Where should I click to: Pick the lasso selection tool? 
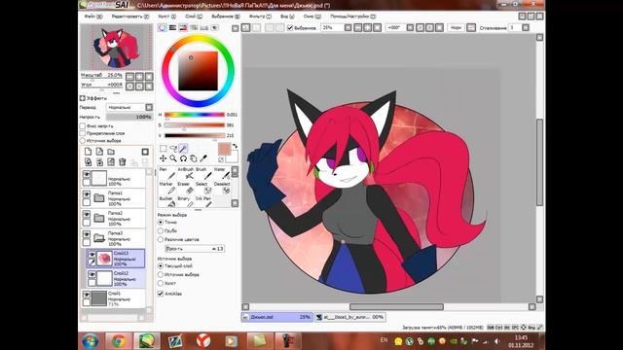173,149
